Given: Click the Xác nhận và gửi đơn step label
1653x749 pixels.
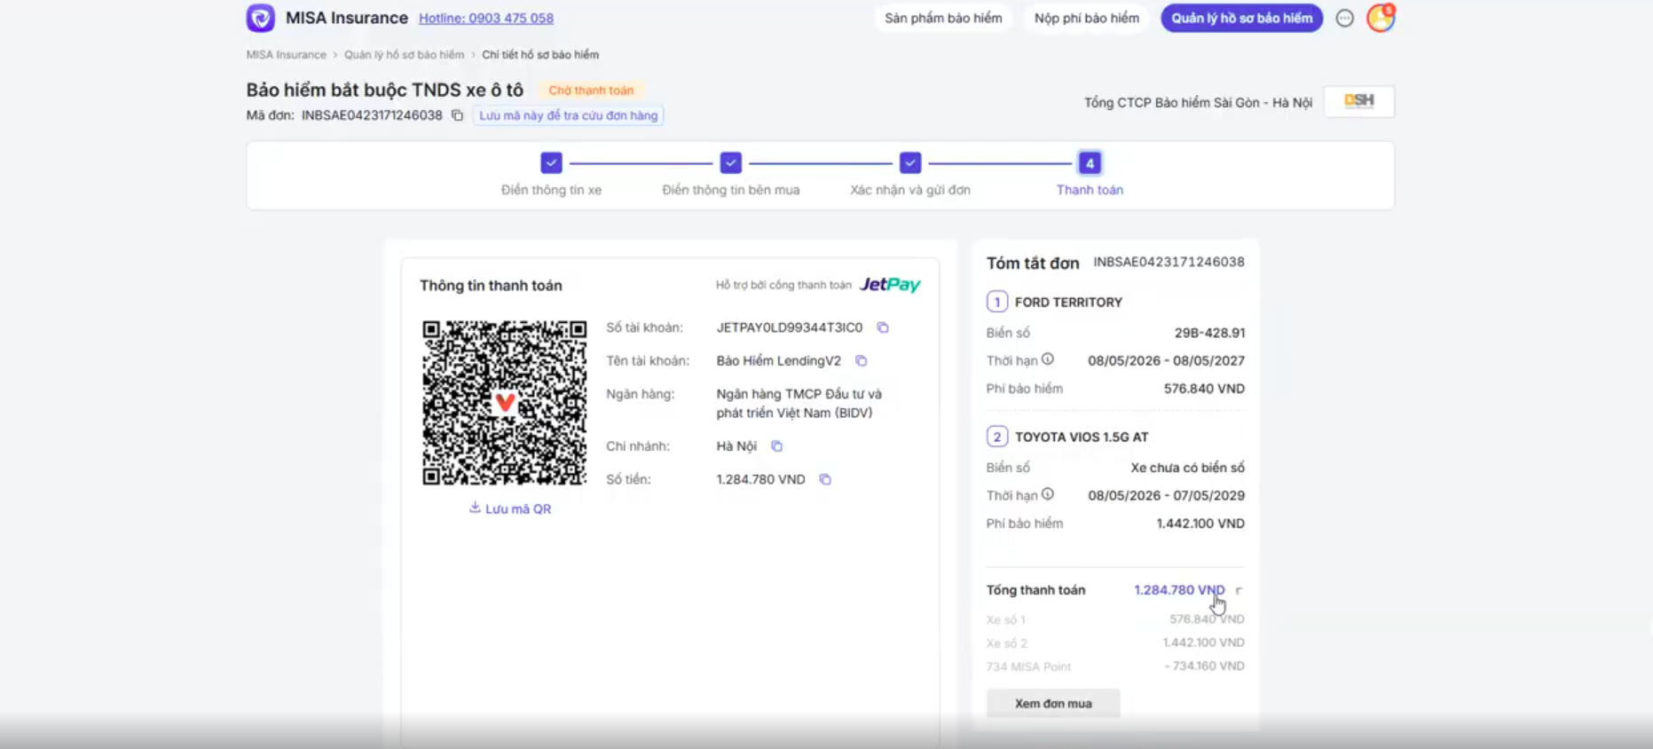Looking at the screenshot, I should (x=910, y=190).
